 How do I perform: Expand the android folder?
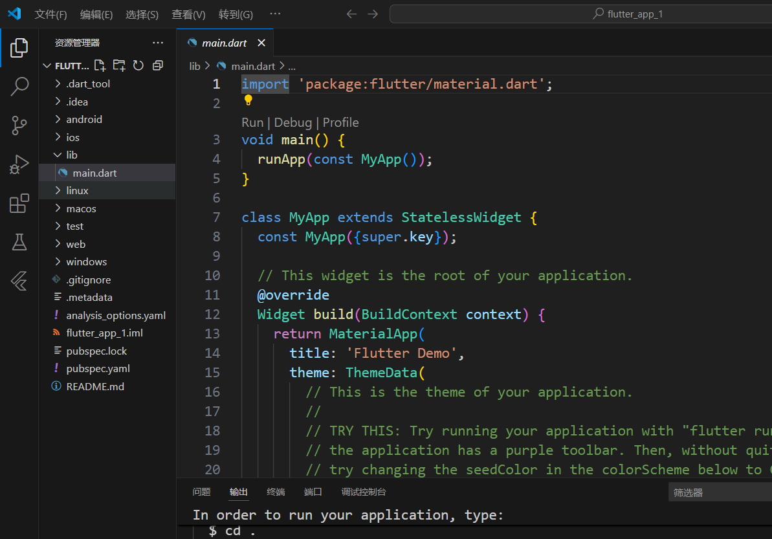click(x=84, y=120)
